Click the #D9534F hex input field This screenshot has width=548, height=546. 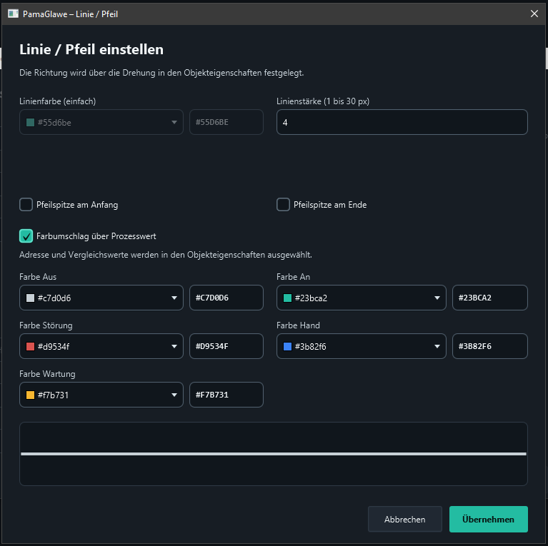[226, 346]
